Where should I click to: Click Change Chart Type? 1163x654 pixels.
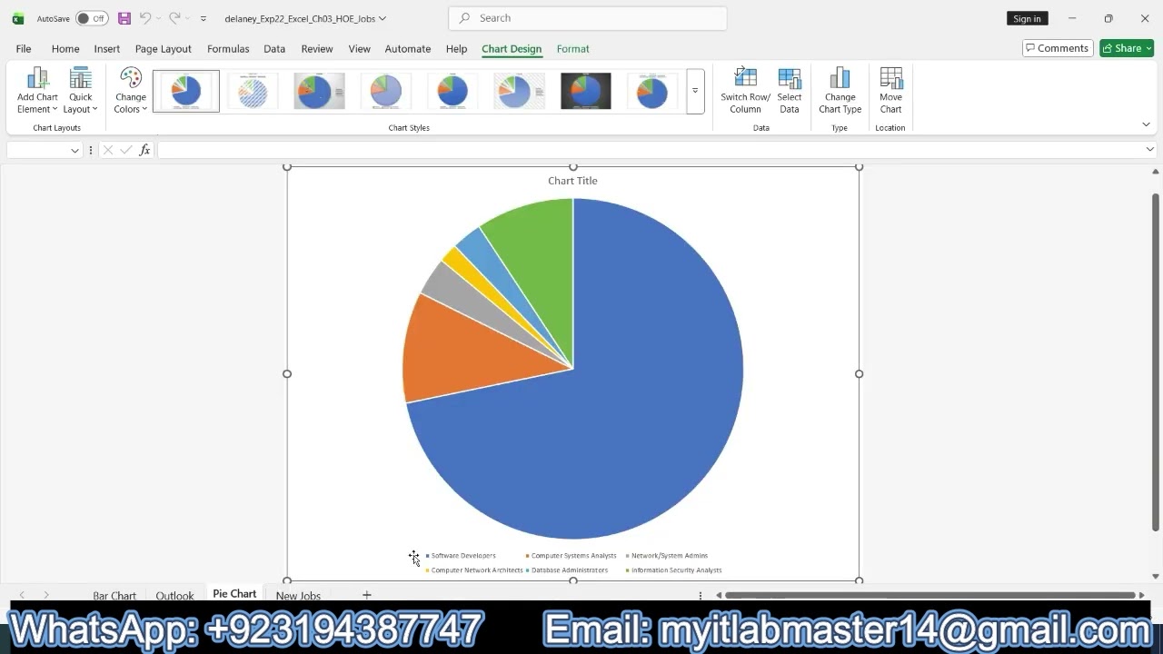tap(840, 91)
